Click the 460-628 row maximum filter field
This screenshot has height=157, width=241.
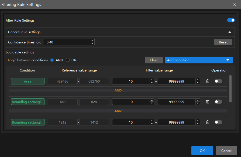(x=177, y=102)
